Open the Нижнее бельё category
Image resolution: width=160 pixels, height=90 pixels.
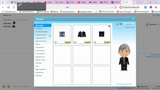(41, 41)
